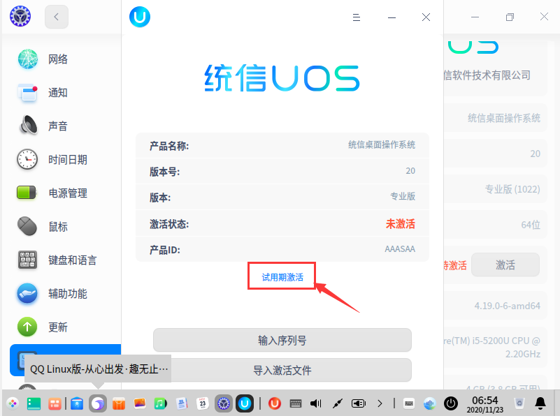Open the calendar from the dock
The image size is (560, 416).
point(203,403)
